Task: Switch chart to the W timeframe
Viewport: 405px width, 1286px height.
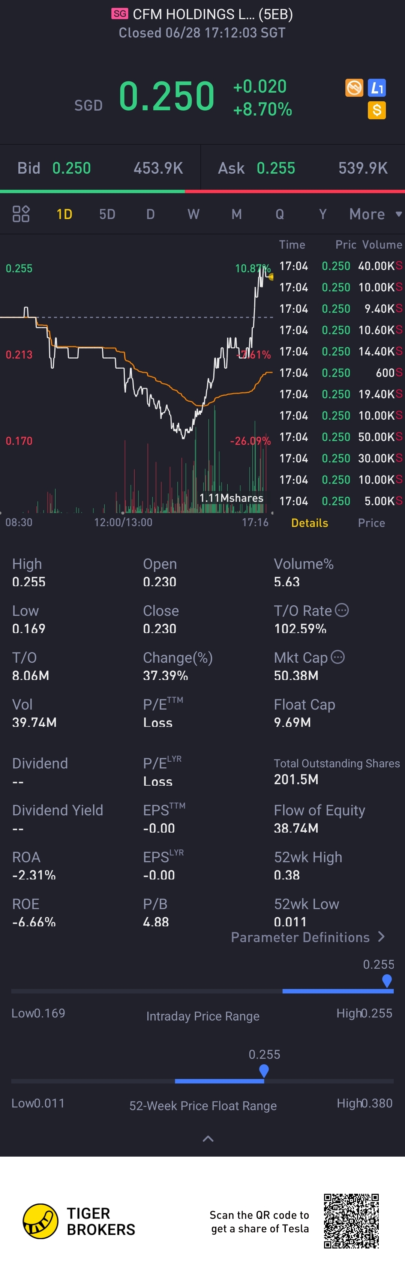Action: (x=193, y=214)
